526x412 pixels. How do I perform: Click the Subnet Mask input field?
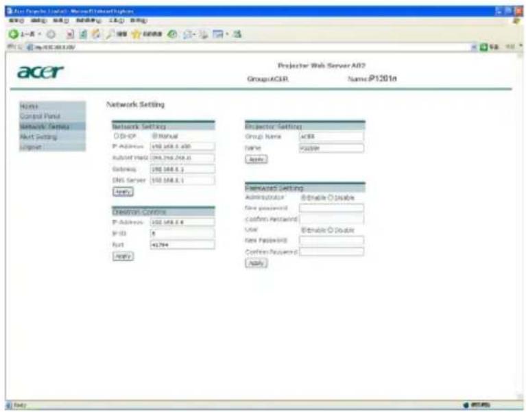tap(182, 158)
